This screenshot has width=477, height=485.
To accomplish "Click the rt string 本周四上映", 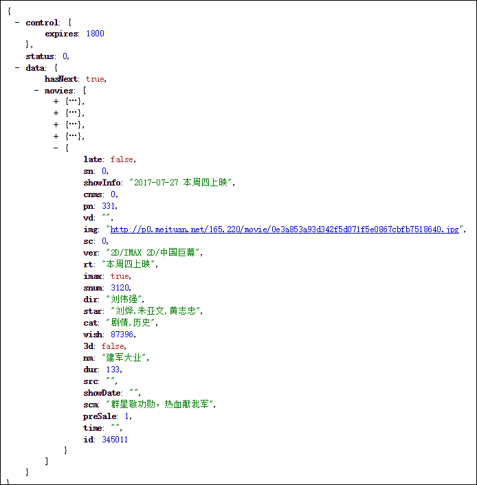I will 128,264.
